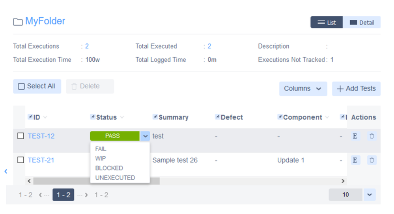The width and height of the screenshot is (394, 214).
Task: Open the TEST-12 link
Action: click(41, 136)
